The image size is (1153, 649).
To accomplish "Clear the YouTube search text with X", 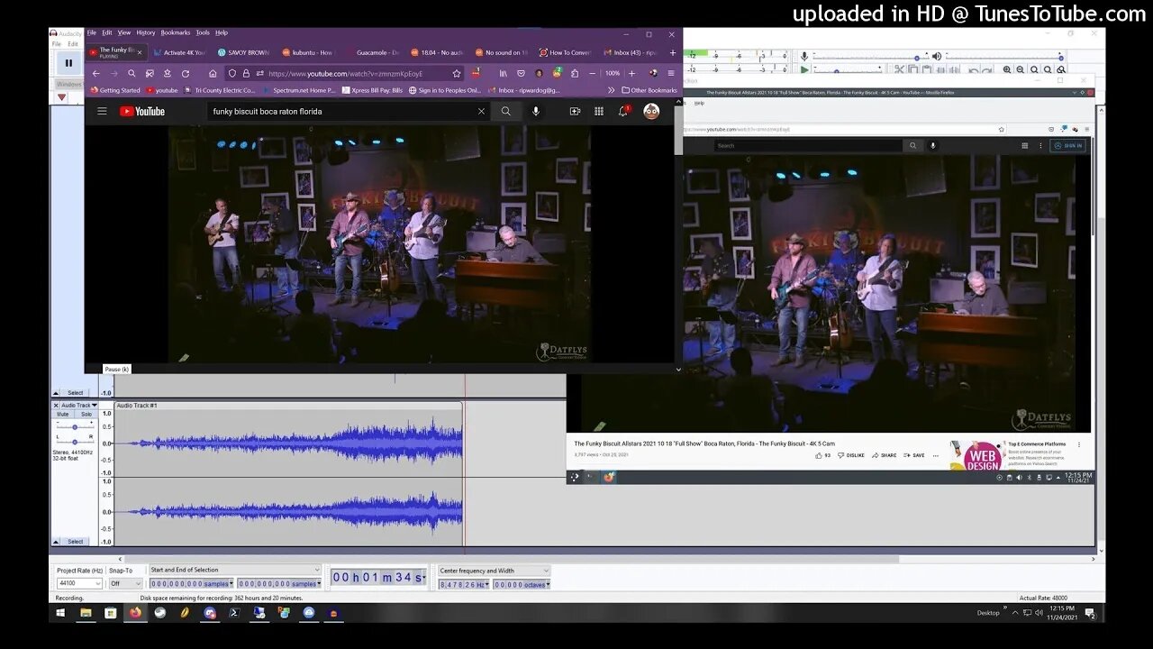I will coord(481,111).
